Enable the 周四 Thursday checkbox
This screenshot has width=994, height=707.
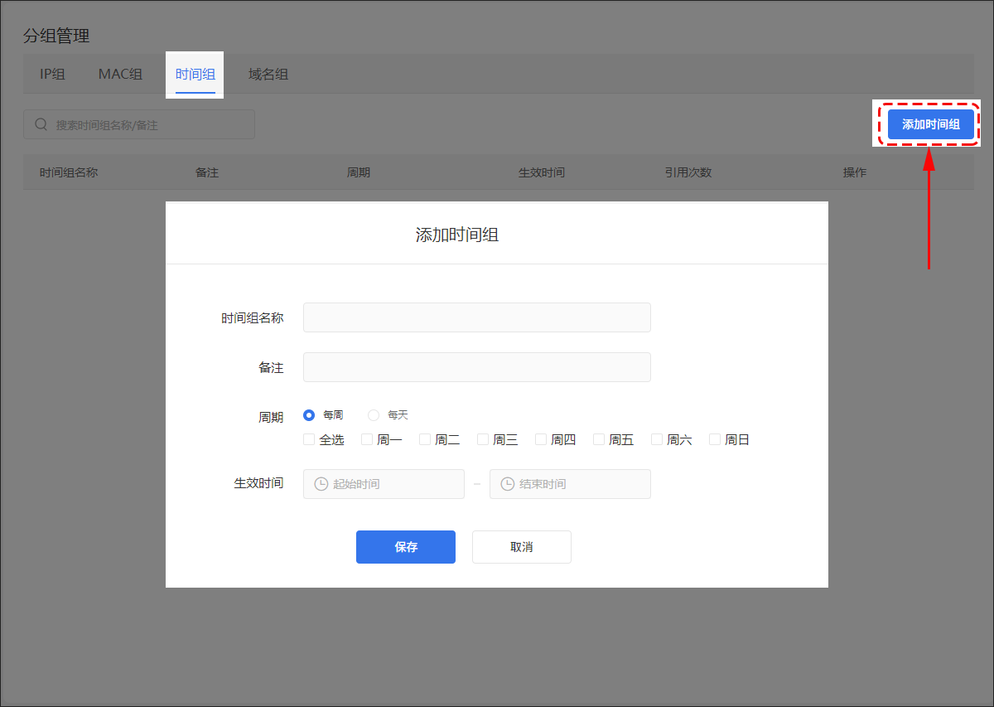pyautogui.click(x=541, y=439)
